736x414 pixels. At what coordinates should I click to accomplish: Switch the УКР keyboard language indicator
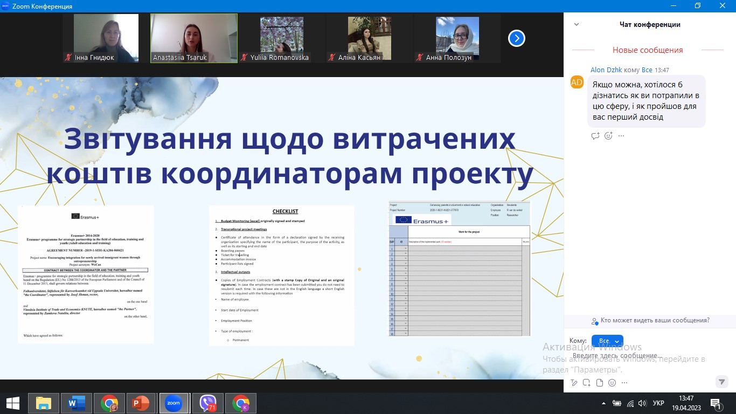click(x=658, y=403)
